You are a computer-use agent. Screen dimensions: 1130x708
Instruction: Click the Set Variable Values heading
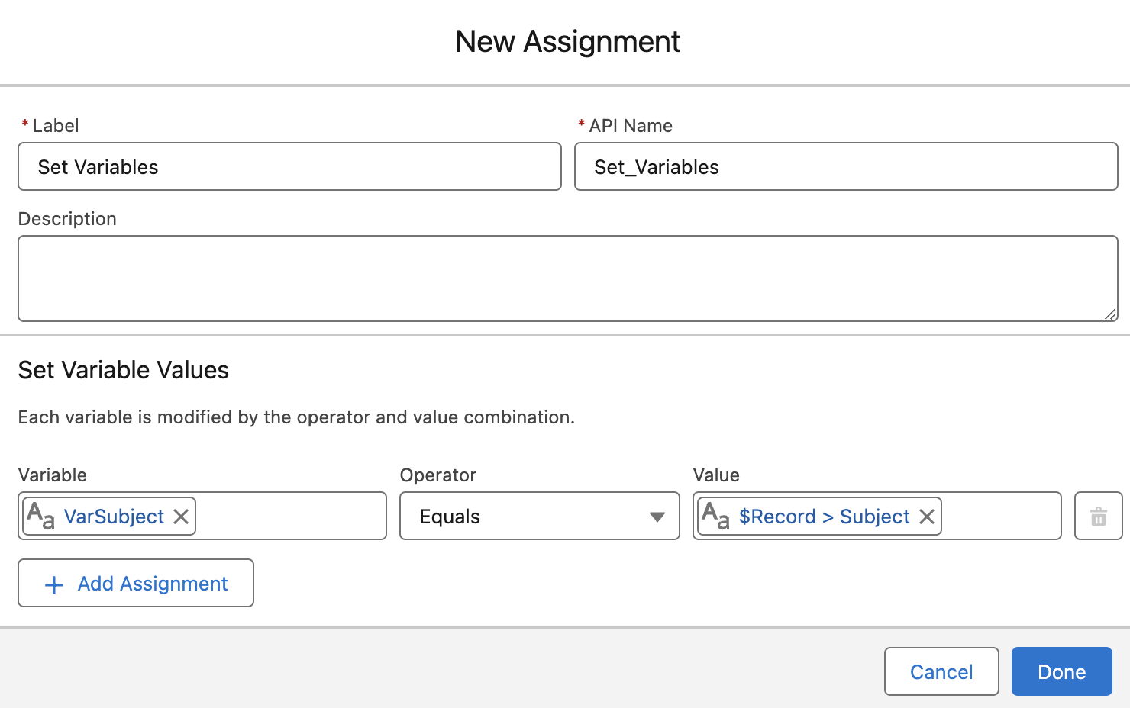[124, 370]
